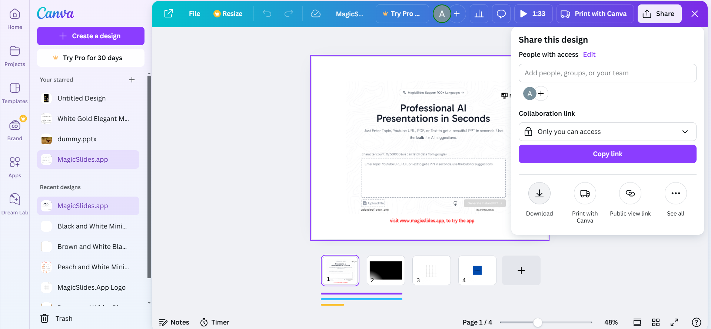Viewport: 711px width, 329px height.
Task: Click See all share options
Action: pos(676,200)
